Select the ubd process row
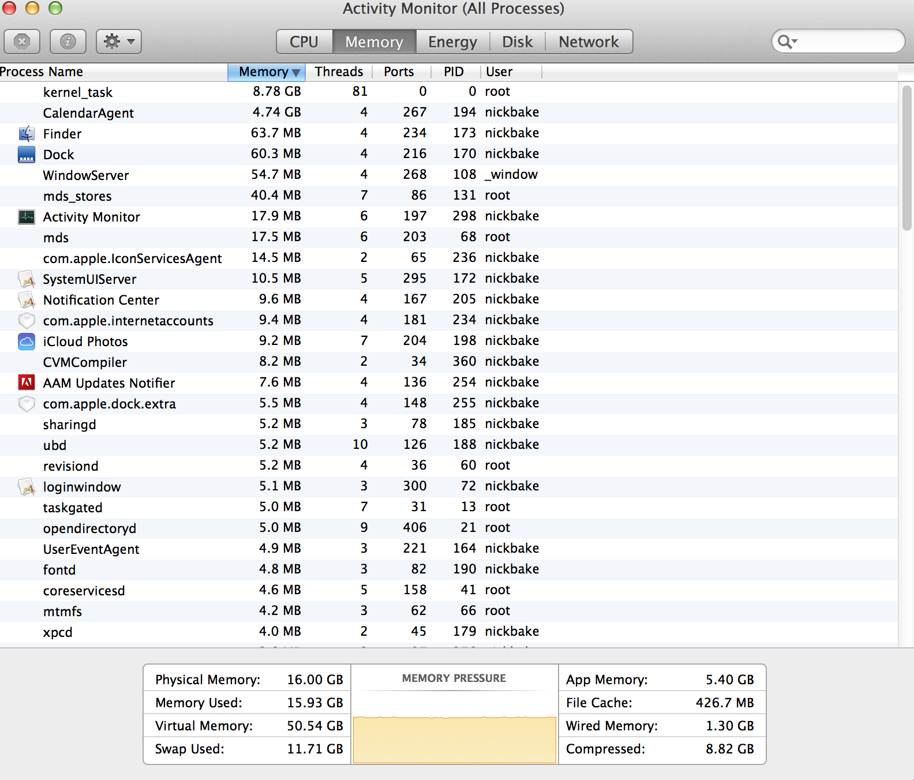The height and width of the screenshot is (780, 914). click(x=449, y=445)
